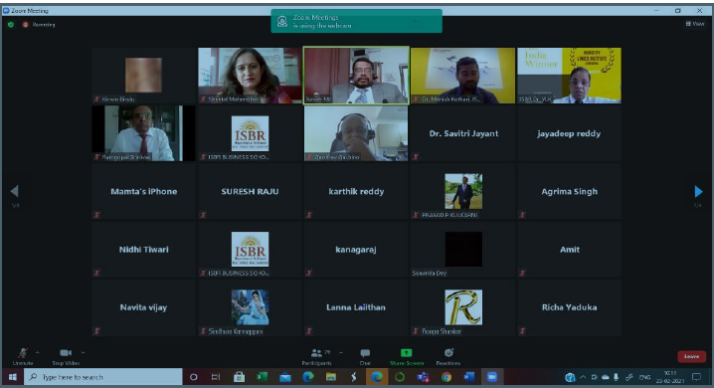
Task: Click the red Leave button
Action: (691, 356)
